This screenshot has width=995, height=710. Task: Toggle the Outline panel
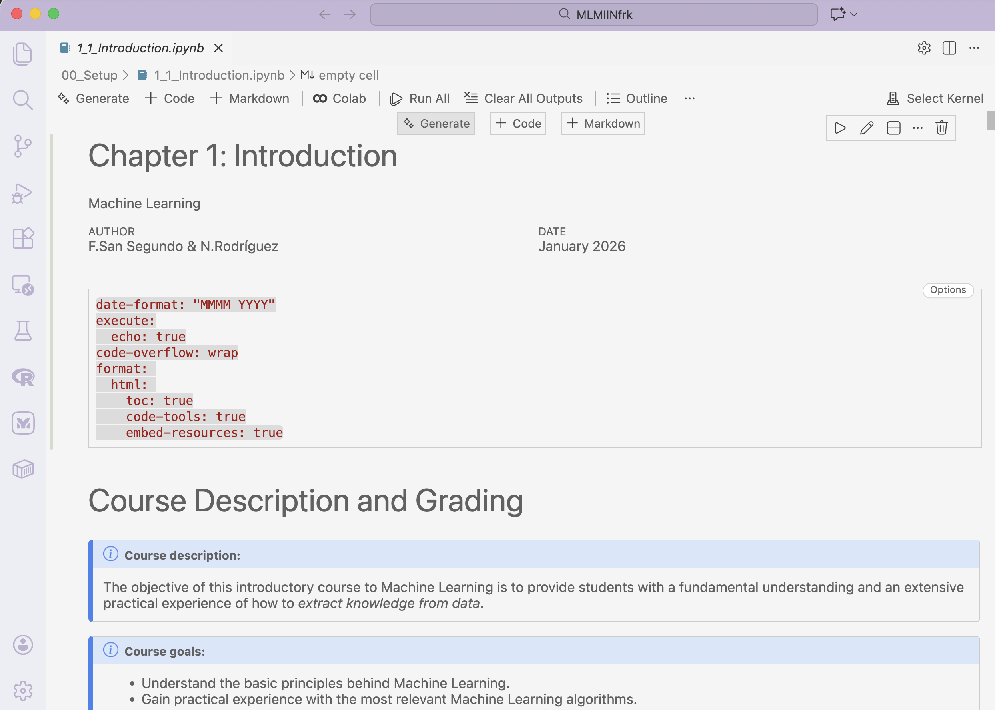pos(637,99)
